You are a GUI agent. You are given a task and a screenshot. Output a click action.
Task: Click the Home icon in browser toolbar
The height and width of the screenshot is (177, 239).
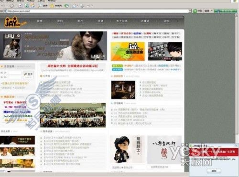(33, 6)
